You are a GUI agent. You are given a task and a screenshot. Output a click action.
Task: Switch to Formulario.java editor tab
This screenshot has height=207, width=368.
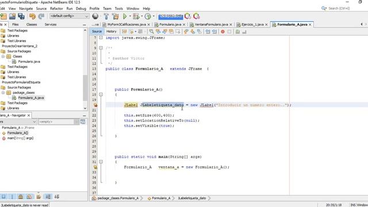(x=170, y=24)
